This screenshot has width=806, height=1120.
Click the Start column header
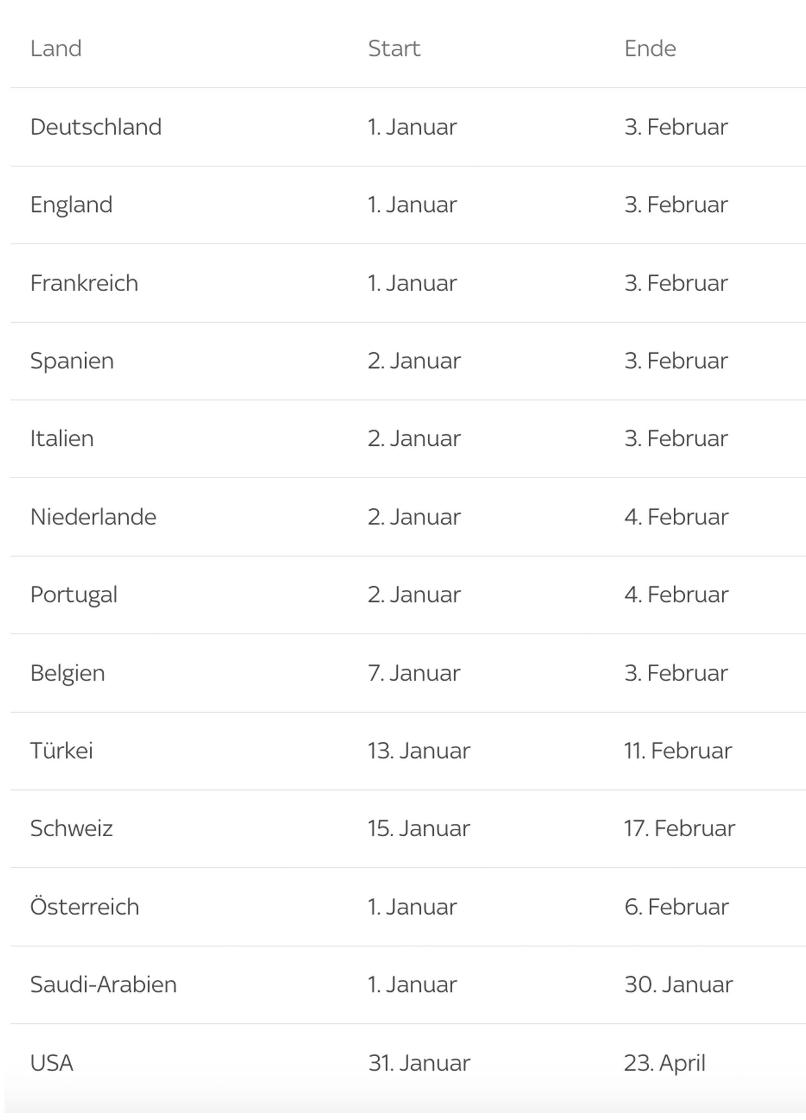[394, 49]
